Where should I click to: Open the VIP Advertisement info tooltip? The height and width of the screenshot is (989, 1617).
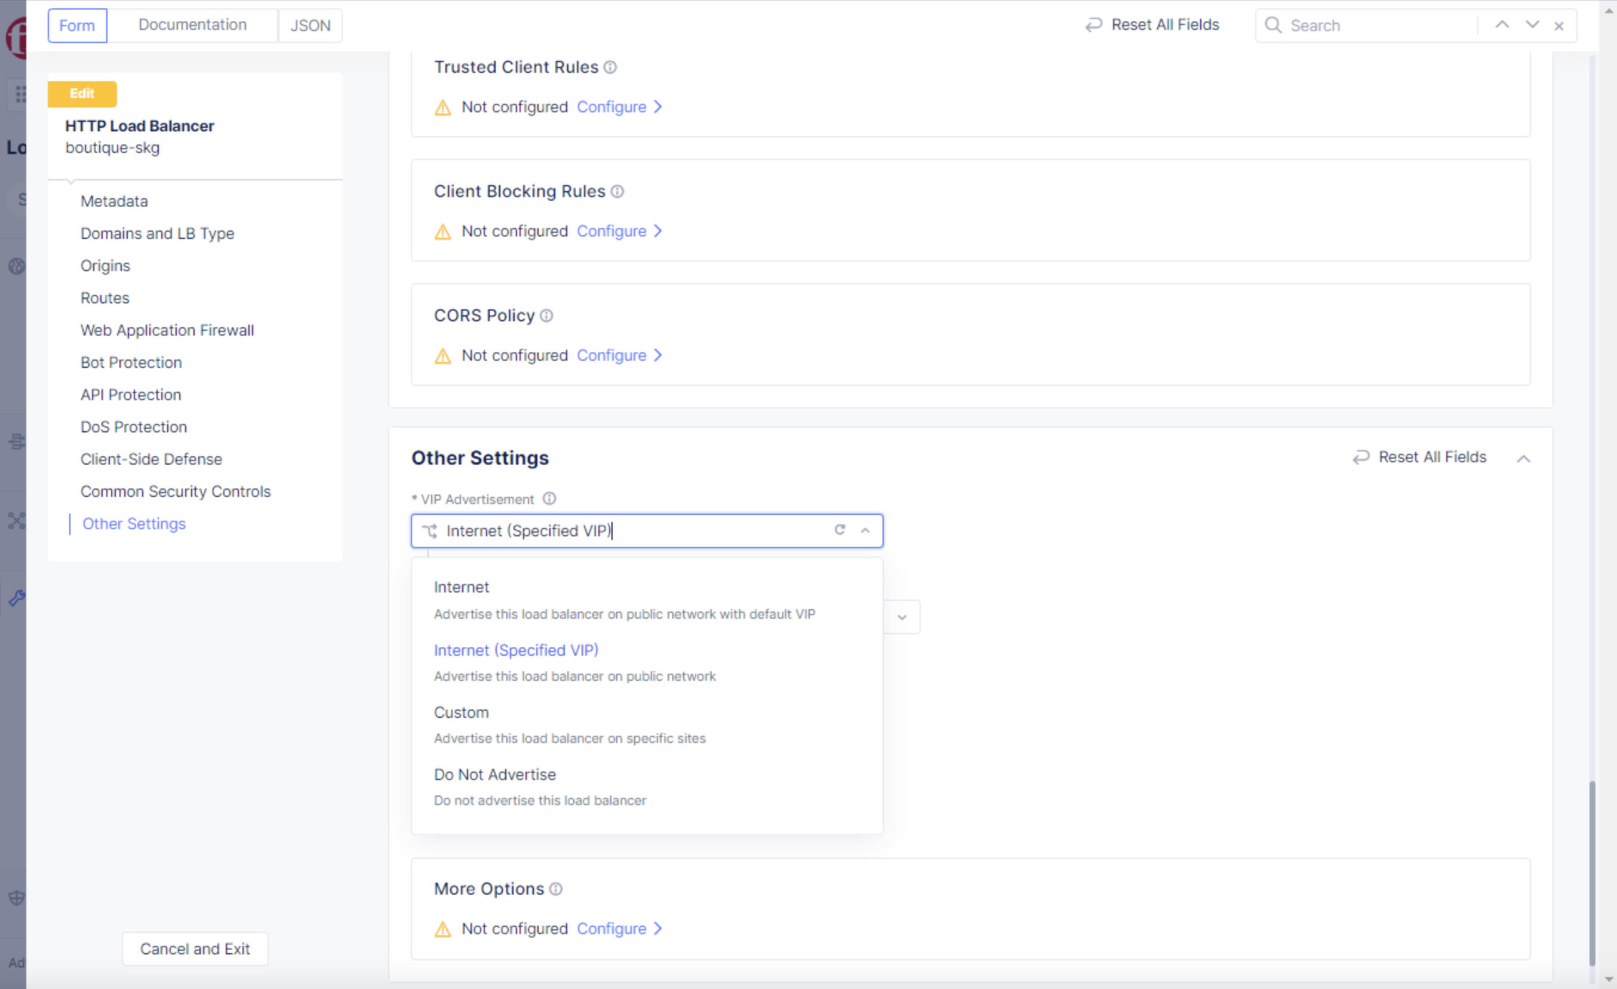[x=549, y=499]
